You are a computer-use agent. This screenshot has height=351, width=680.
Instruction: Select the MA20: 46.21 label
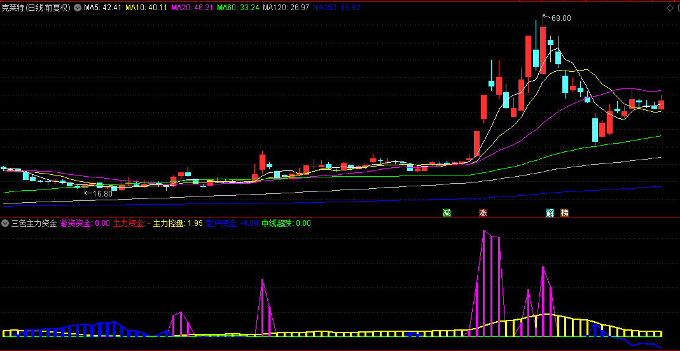[192, 8]
